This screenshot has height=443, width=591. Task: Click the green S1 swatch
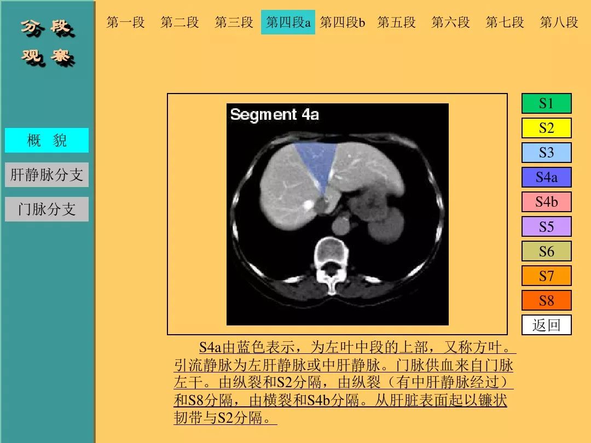tap(546, 103)
